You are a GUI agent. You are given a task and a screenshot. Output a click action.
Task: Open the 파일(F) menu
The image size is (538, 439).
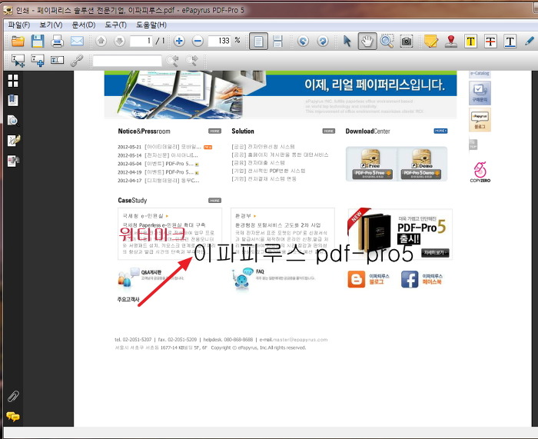(x=19, y=25)
